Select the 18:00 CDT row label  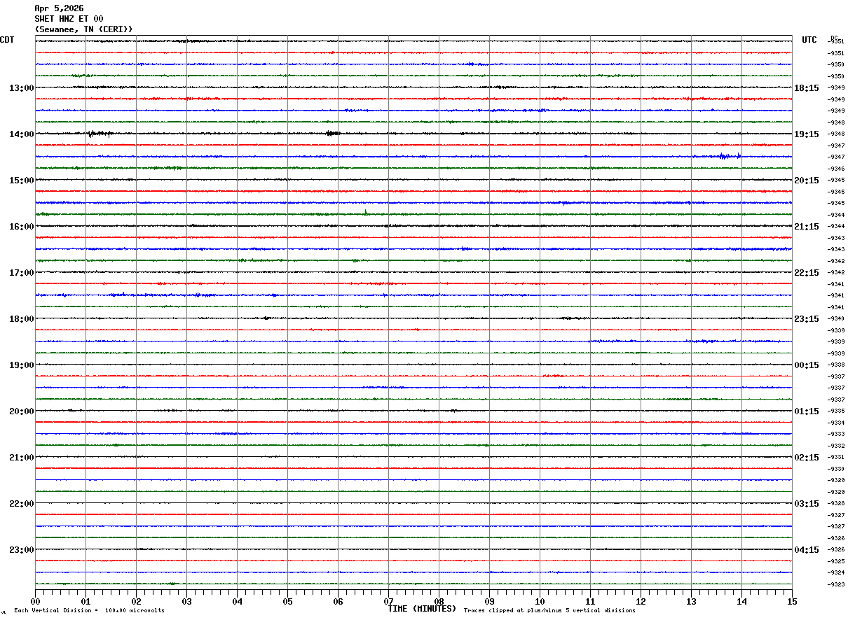coord(22,319)
